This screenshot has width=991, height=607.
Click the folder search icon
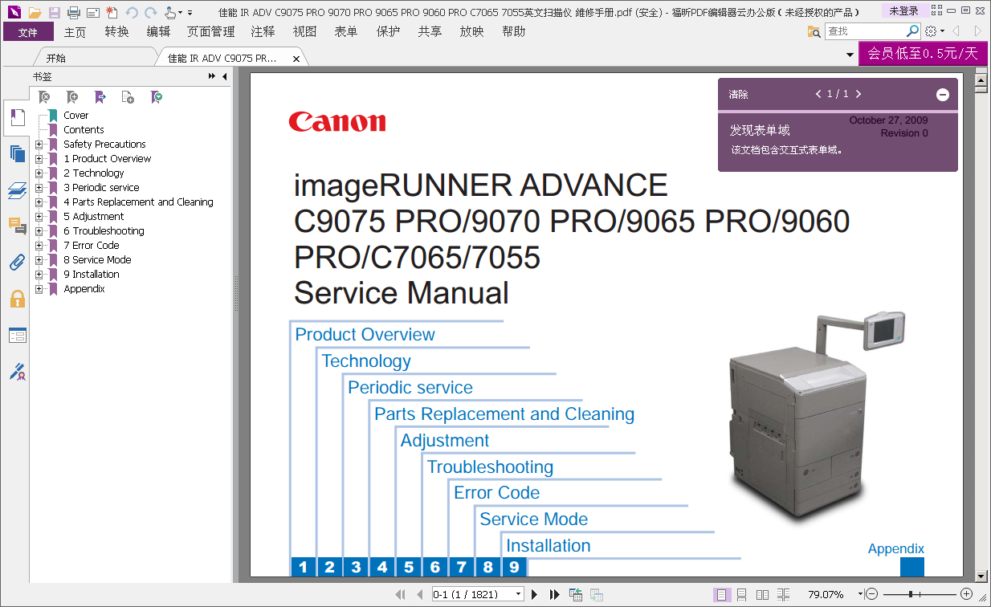click(x=814, y=31)
